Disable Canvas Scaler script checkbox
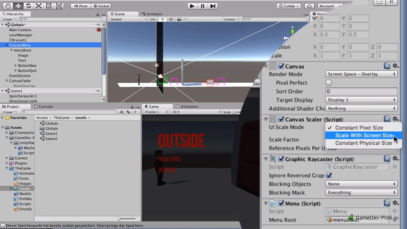Image resolution: width=407 pixels, height=229 pixels. coord(281,119)
